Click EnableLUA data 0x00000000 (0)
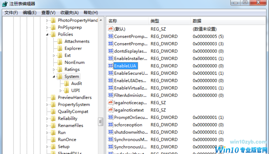 pos(208,66)
